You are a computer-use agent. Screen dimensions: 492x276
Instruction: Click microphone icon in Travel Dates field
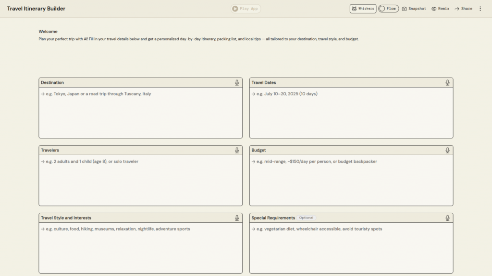[x=447, y=83]
